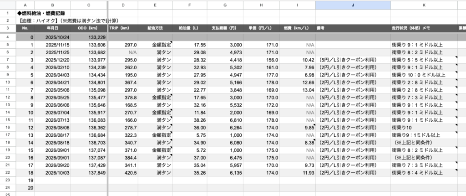The width and height of the screenshot is (466, 196).
Task: Click ODO cell 133,229
Action: (x=89, y=37)
